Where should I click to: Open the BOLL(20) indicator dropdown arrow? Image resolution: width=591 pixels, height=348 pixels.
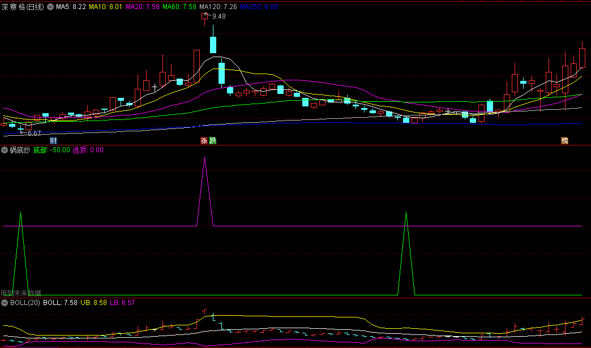click(x=5, y=303)
